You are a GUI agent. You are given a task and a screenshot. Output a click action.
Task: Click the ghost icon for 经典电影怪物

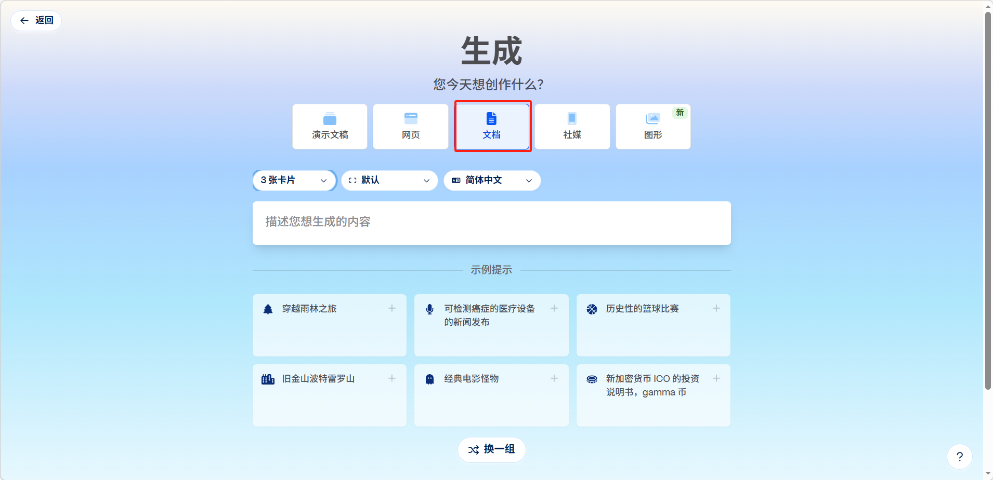[429, 379]
